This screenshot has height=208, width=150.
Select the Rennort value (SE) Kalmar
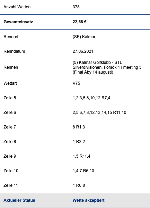[84, 37]
